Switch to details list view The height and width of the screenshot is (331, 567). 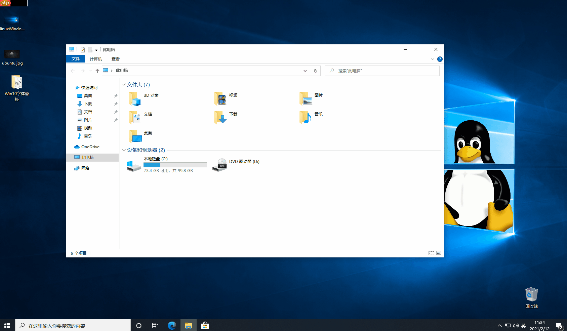tap(431, 253)
